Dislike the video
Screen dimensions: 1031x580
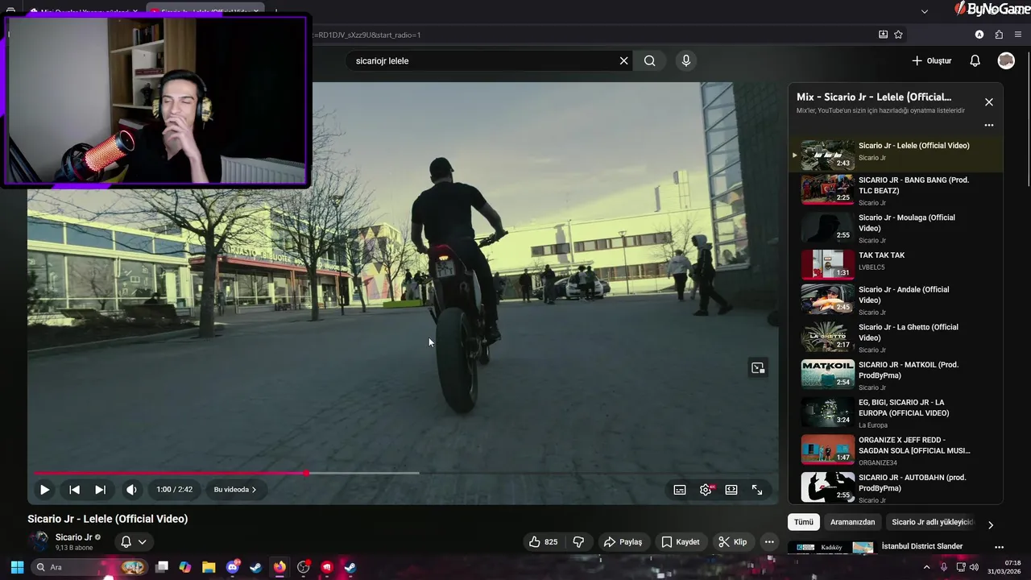(578, 542)
